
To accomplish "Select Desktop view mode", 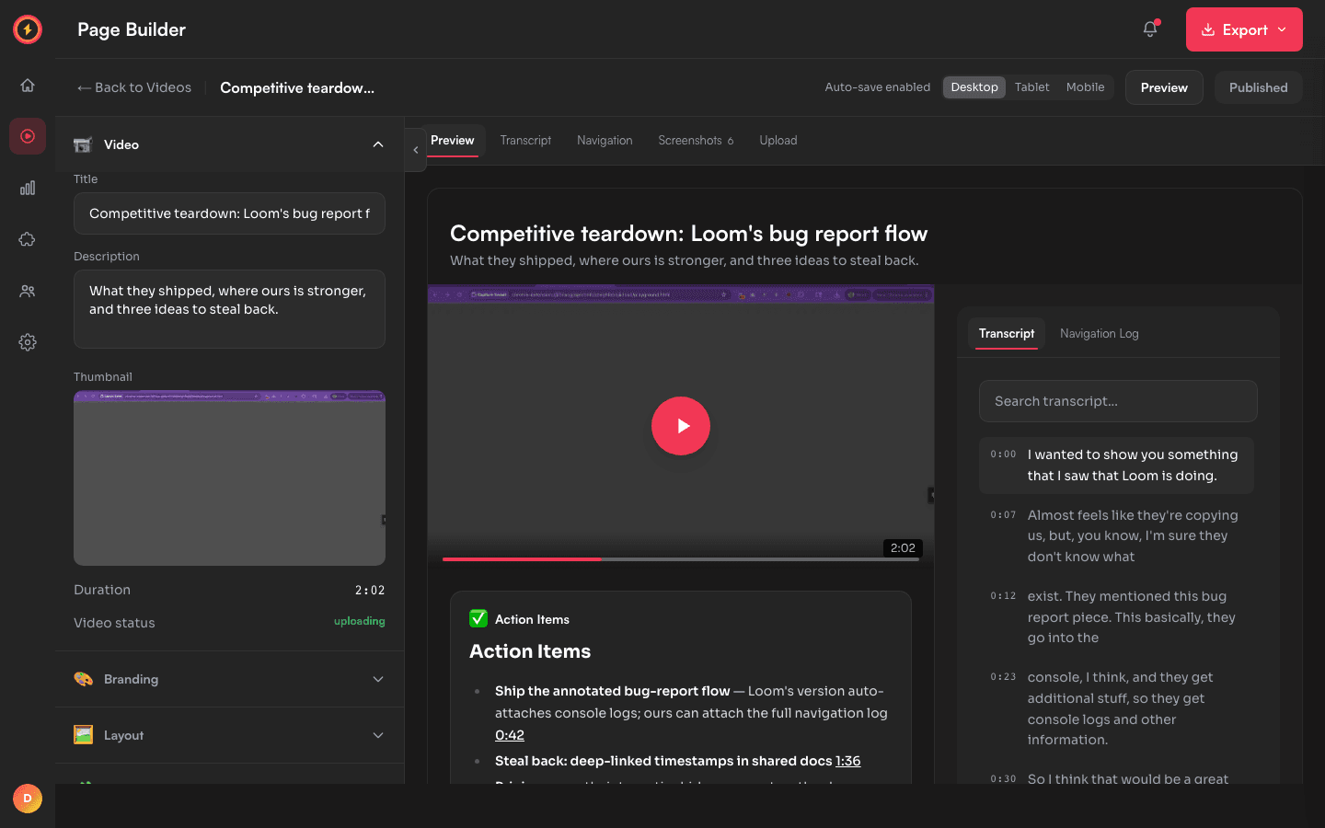I will [974, 87].
